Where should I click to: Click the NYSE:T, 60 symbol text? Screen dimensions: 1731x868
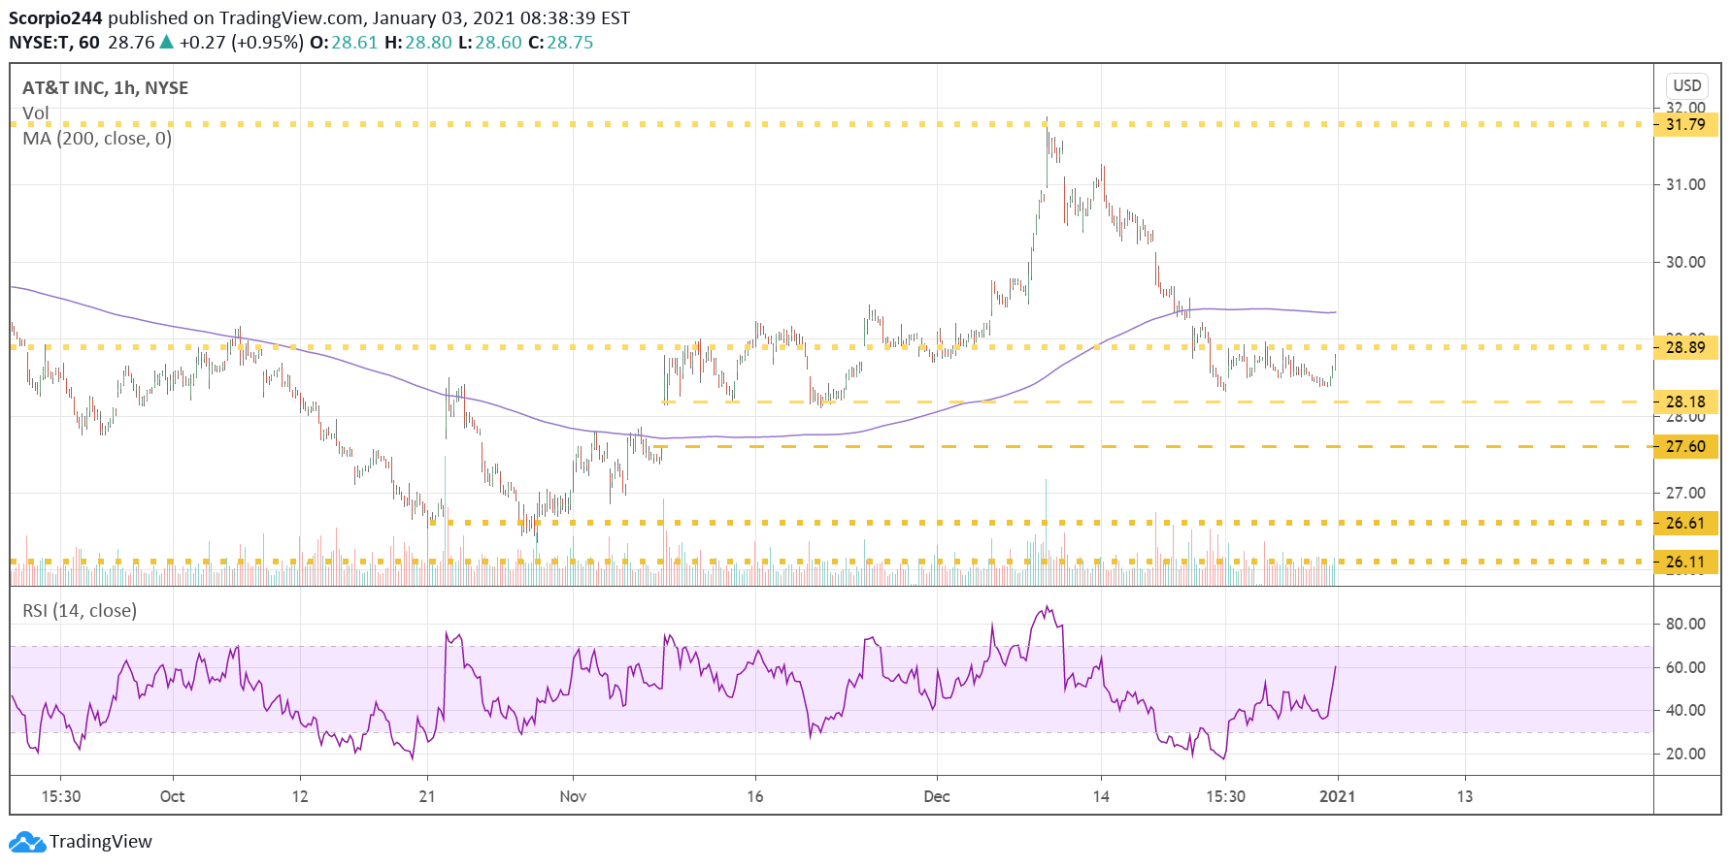coord(53,43)
